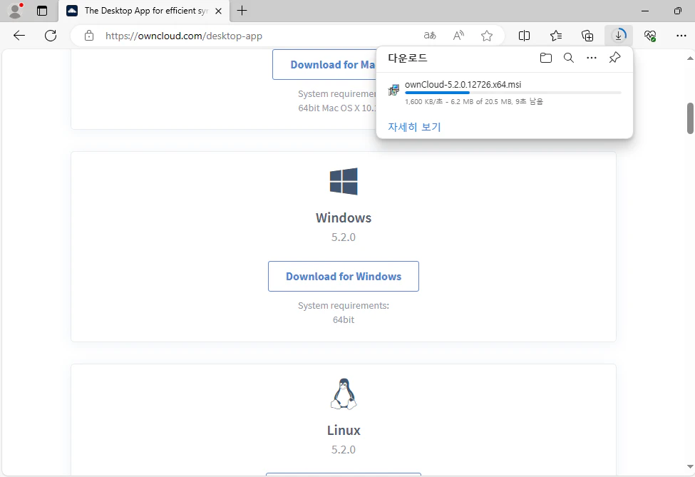Click the Windows logo icon
The image size is (695, 477).
pos(344,181)
